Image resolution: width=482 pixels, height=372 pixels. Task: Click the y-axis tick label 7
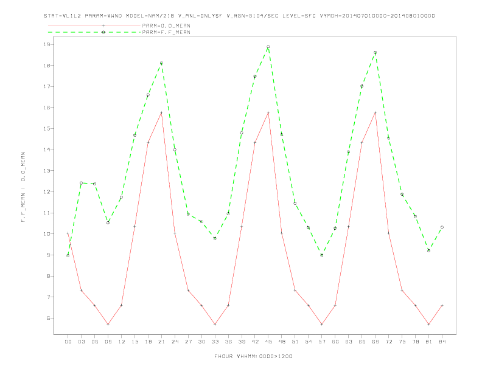point(48,297)
